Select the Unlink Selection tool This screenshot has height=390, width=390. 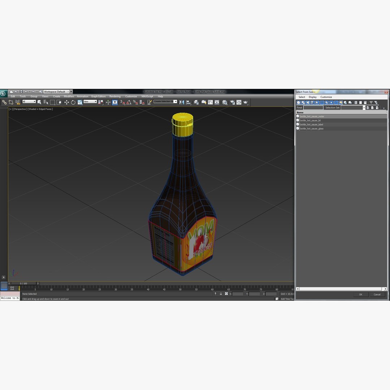click(11, 102)
